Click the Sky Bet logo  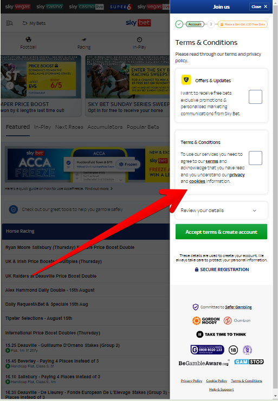click(x=138, y=23)
